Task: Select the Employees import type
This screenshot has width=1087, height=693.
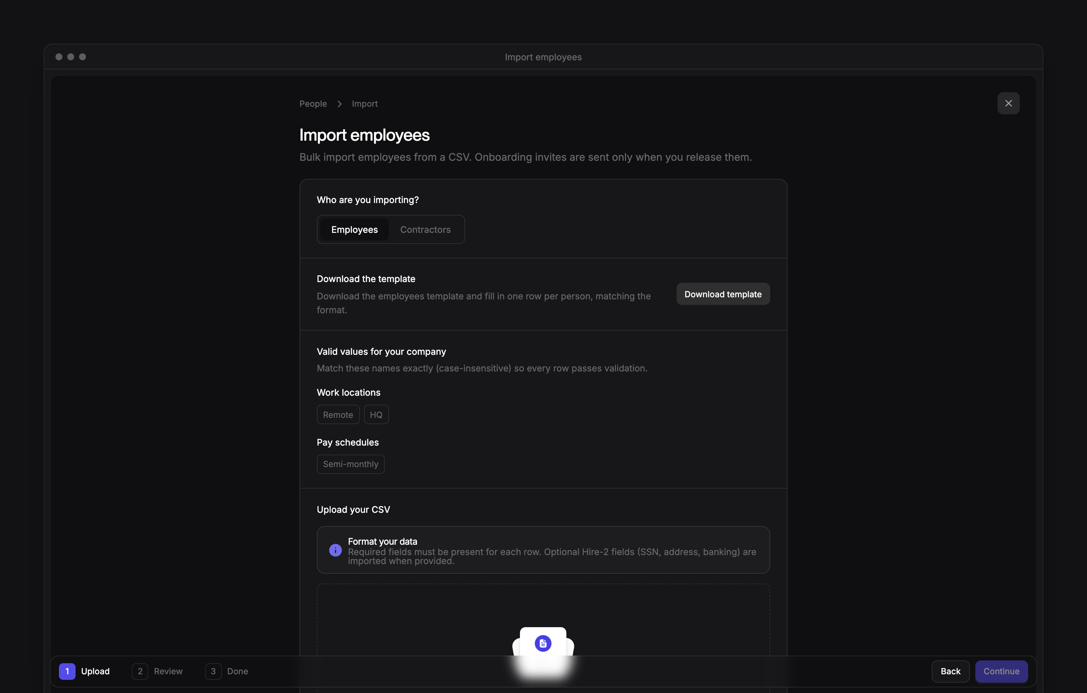Action: 354,229
